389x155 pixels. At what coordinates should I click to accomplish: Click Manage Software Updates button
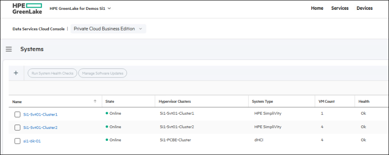[x=103, y=73]
